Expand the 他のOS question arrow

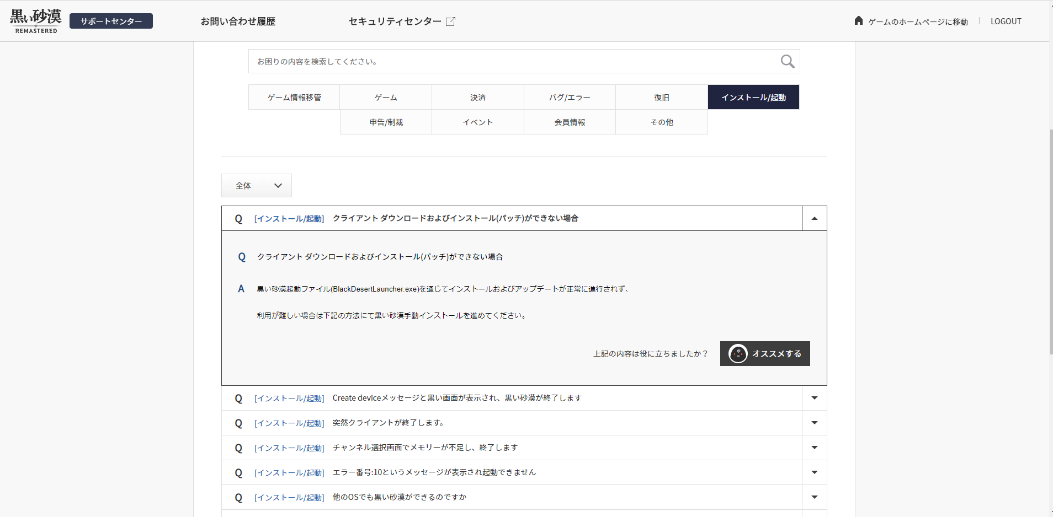pyautogui.click(x=814, y=497)
